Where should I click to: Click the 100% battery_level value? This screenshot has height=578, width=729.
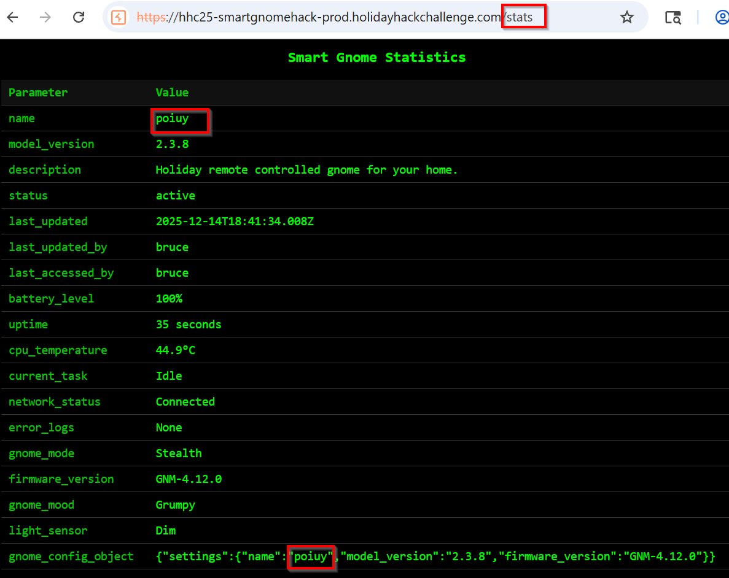169,299
